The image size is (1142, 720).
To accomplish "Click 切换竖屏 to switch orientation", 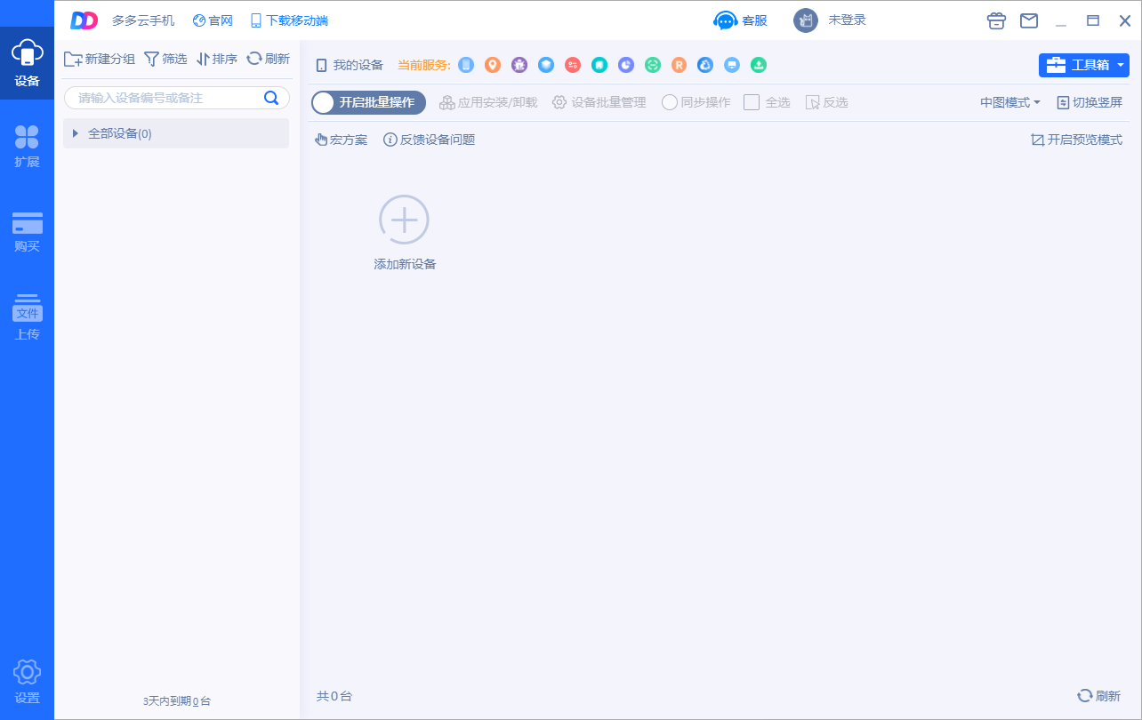I will point(1090,102).
